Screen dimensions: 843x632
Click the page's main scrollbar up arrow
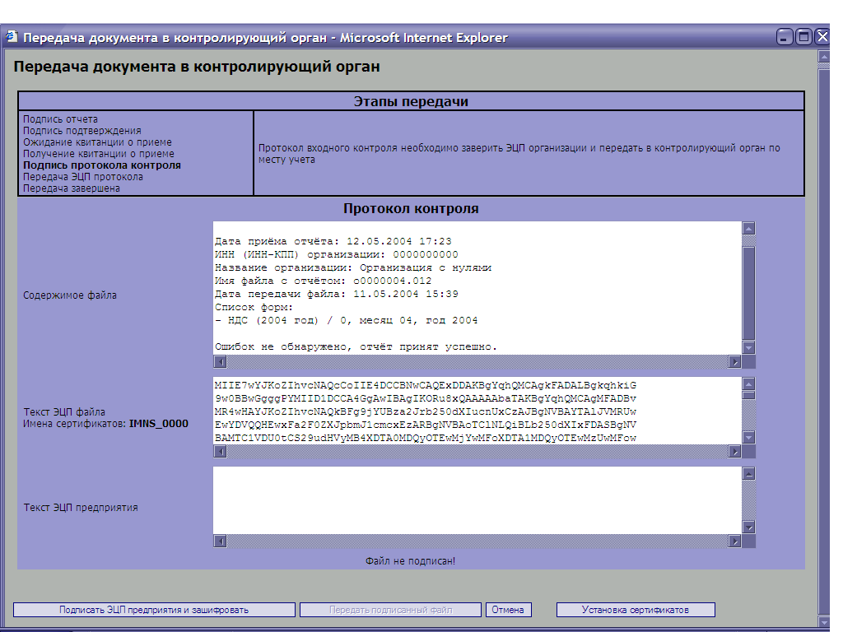coord(823,57)
